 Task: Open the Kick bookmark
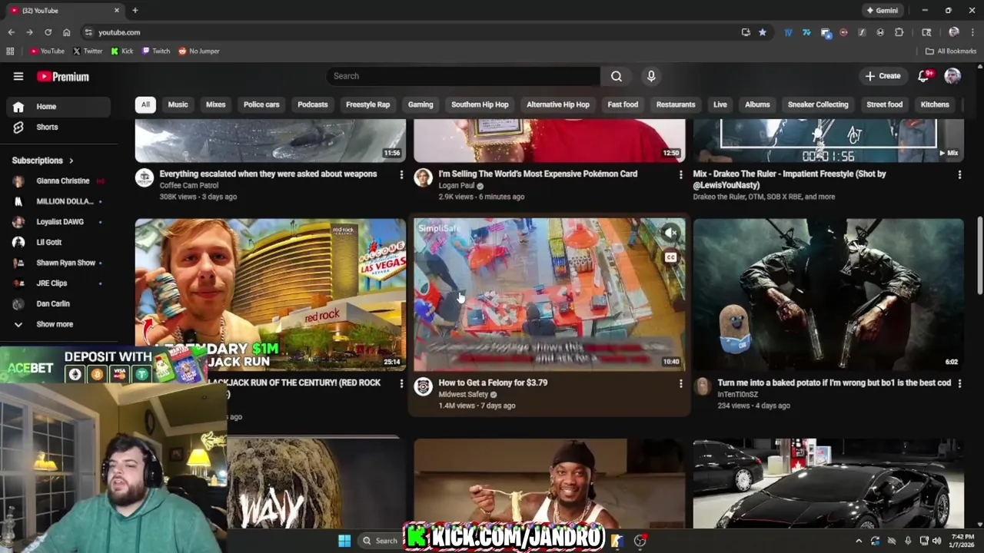pyautogui.click(x=122, y=51)
